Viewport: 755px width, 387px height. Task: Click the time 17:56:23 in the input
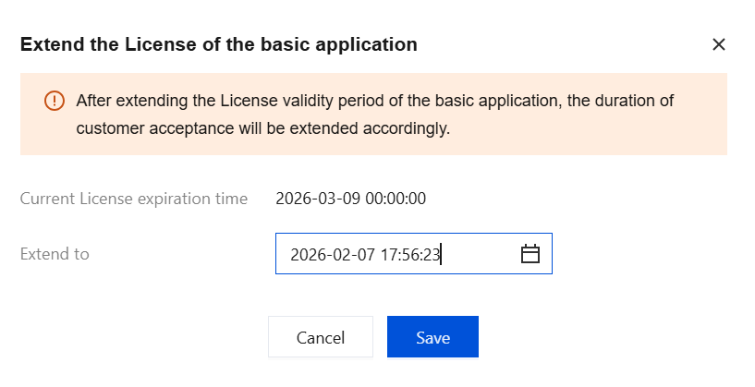(x=408, y=255)
